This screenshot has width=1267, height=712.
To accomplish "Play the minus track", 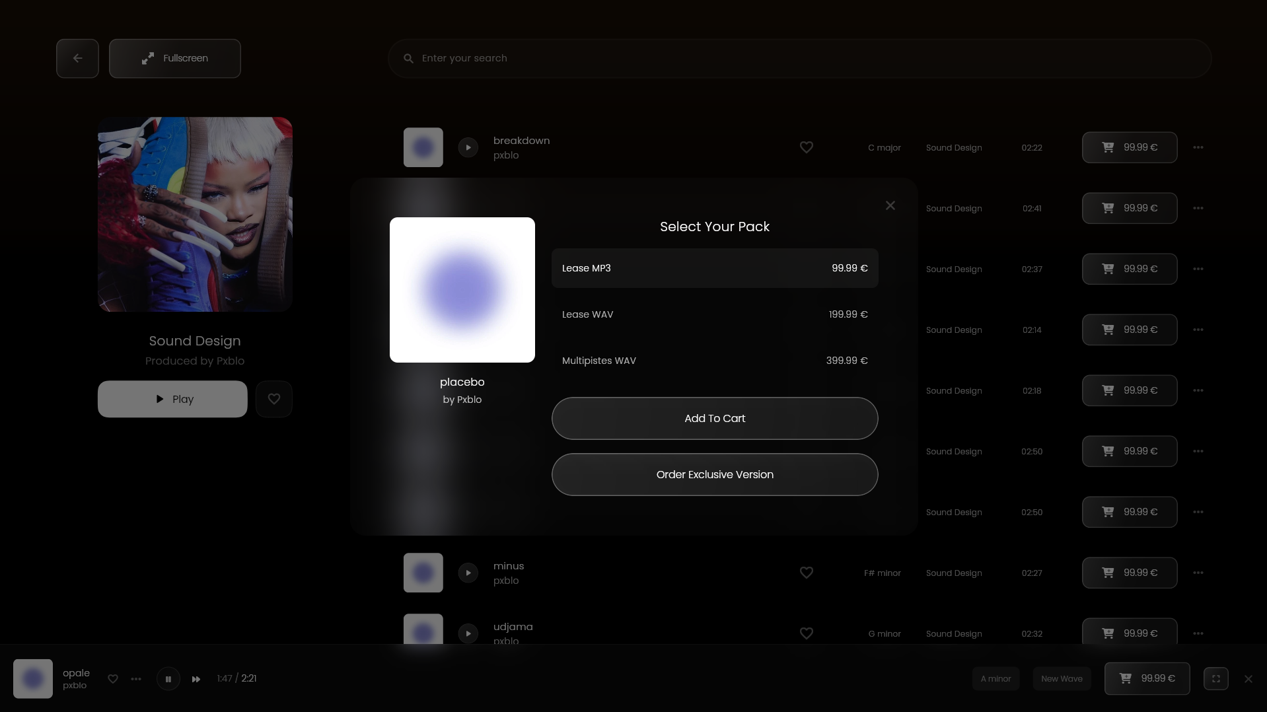I will point(468,573).
